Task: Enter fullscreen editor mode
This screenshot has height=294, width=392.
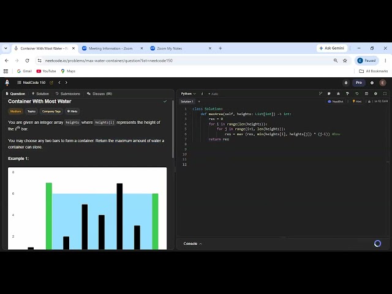Action: pyautogui.click(x=385, y=94)
